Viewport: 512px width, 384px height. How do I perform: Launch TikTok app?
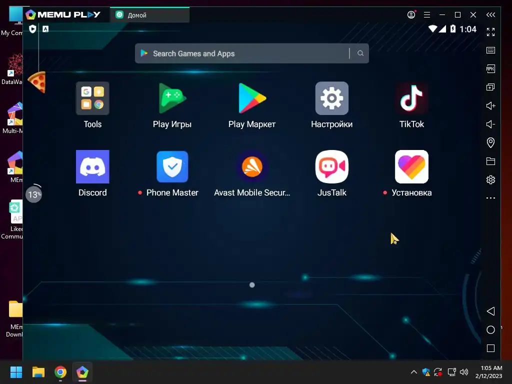click(411, 98)
